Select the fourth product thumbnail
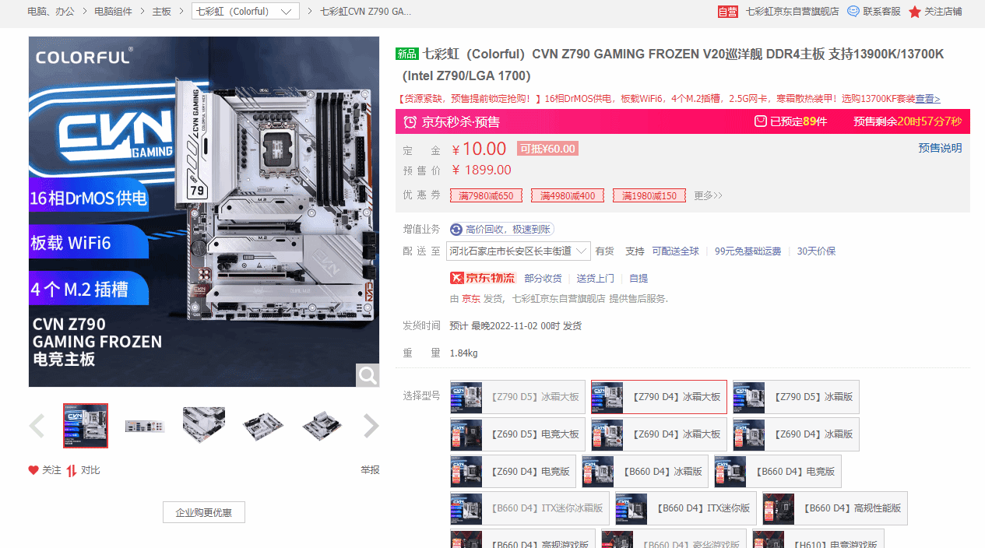985x548 pixels. click(263, 426)
